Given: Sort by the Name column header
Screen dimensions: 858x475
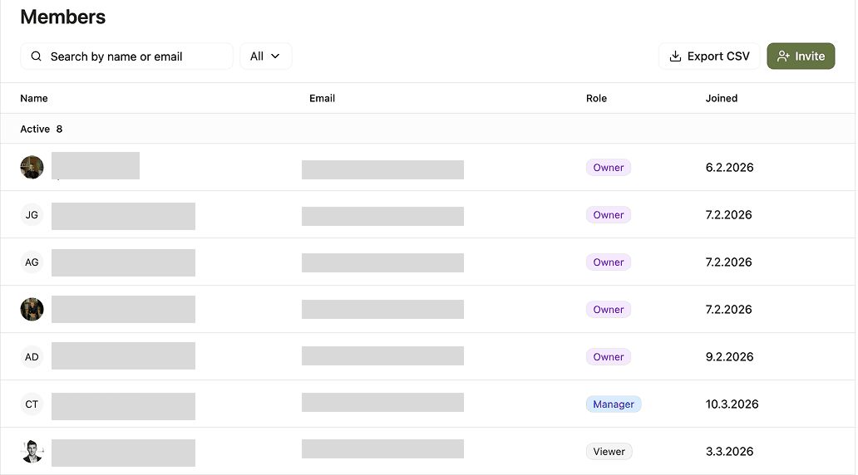Looking at the screenshot, I should pos(34,98).
